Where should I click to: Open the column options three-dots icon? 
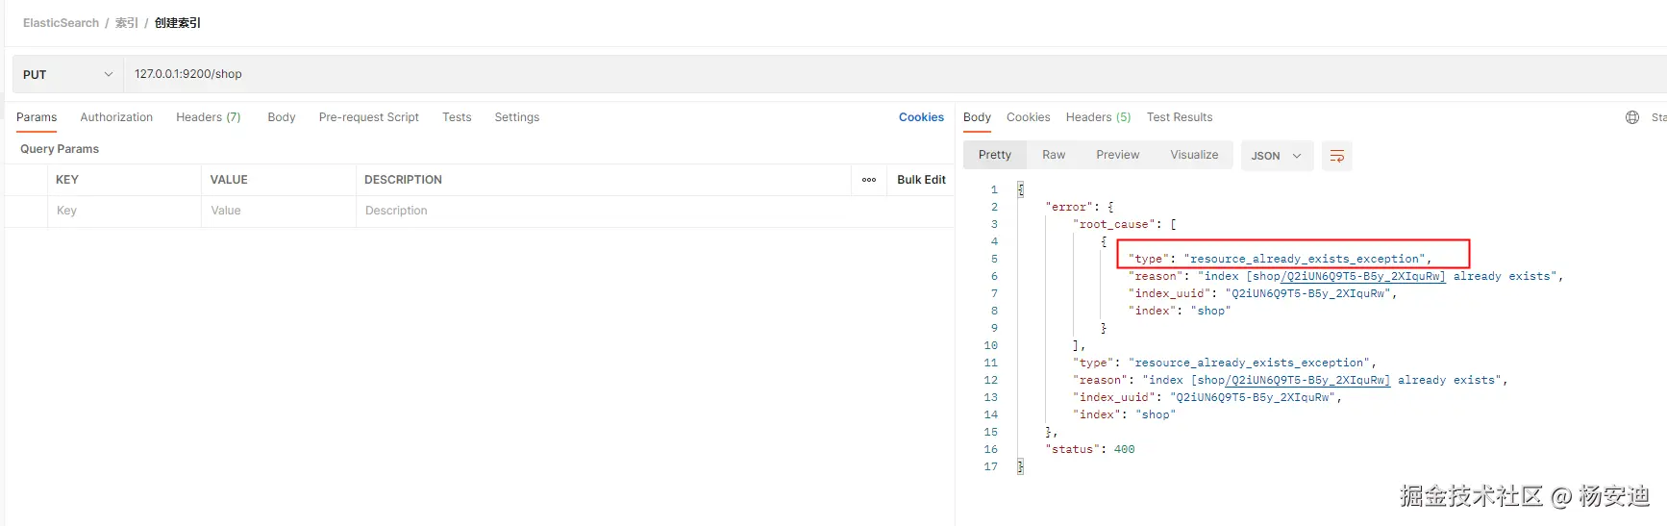[869, 180]
